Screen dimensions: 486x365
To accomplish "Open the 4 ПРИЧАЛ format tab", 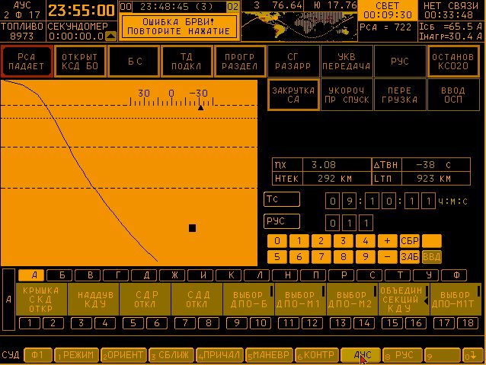I will pos(220,355).
